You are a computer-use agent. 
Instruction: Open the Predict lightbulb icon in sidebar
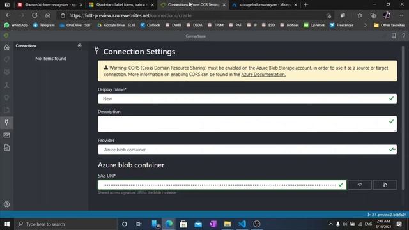[x=7, y=98]
